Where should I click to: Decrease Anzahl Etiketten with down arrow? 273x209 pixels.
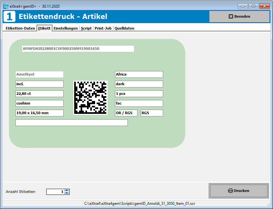[67, 193]
